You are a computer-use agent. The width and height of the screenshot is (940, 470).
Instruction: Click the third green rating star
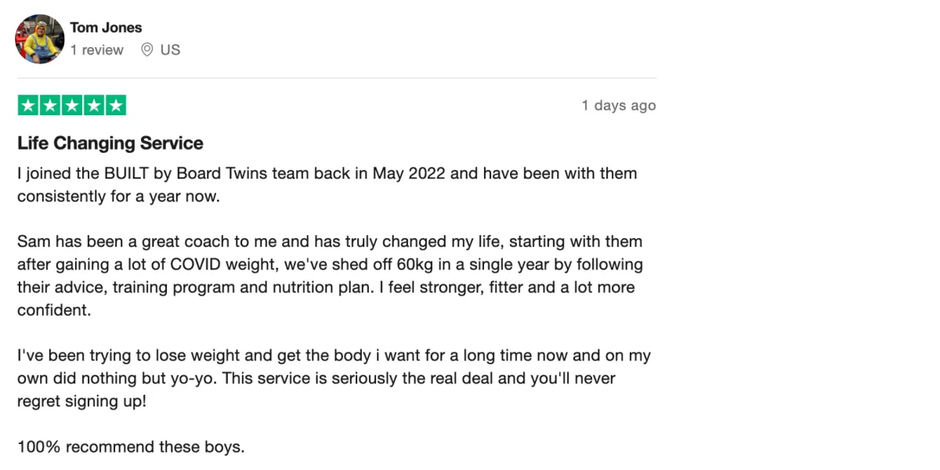[x=71, y=106]
